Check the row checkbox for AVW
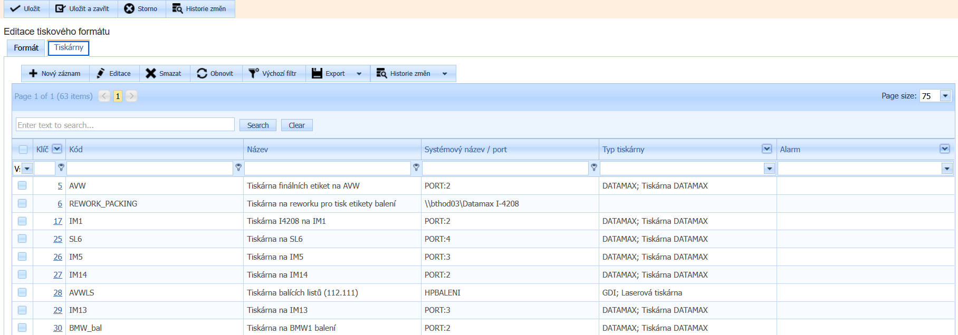The width and height of the screenshot is (958, 335). [x=22, y=185]
